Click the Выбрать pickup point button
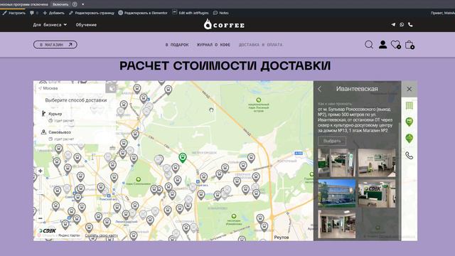 332,141
